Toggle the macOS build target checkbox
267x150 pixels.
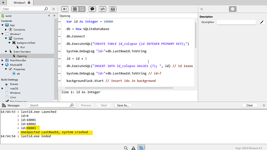click(x=7, y=88)
